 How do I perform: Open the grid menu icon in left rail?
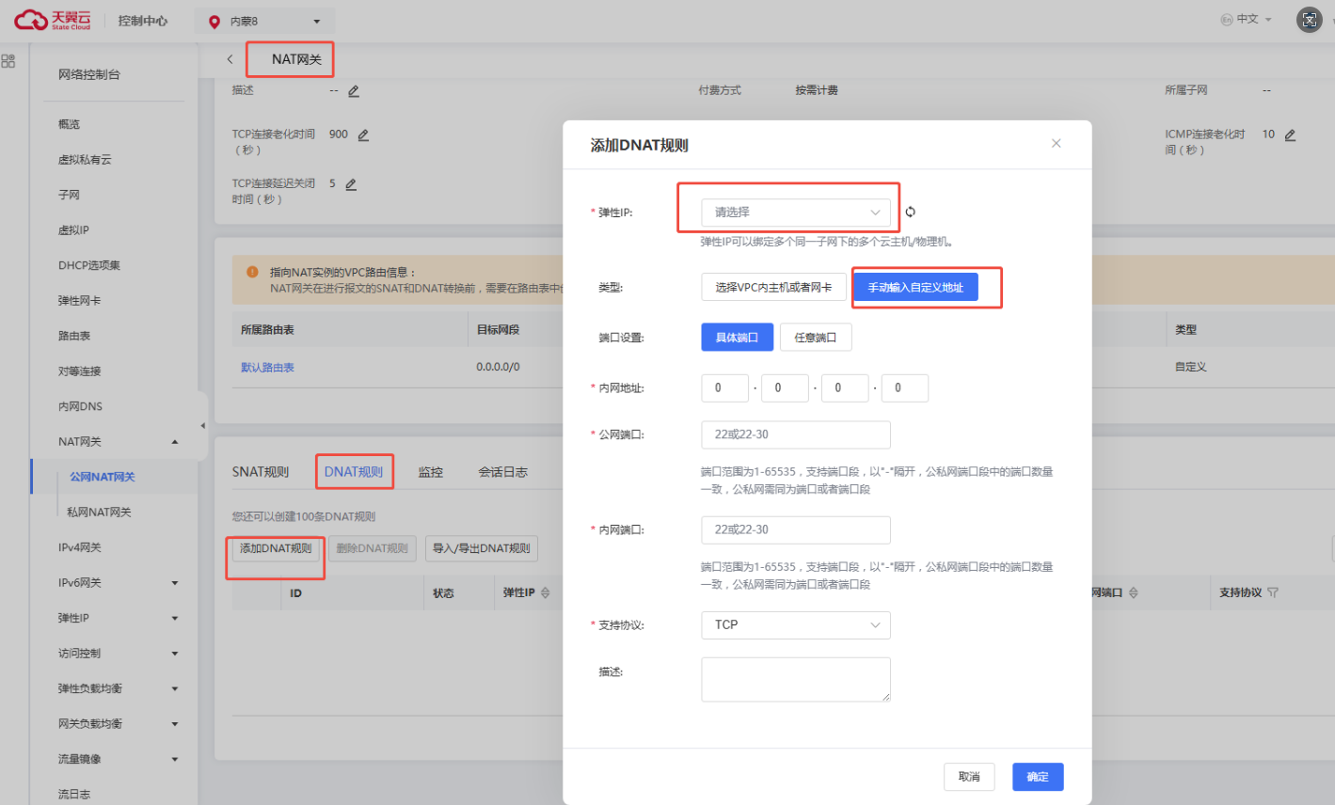(8, 61)
